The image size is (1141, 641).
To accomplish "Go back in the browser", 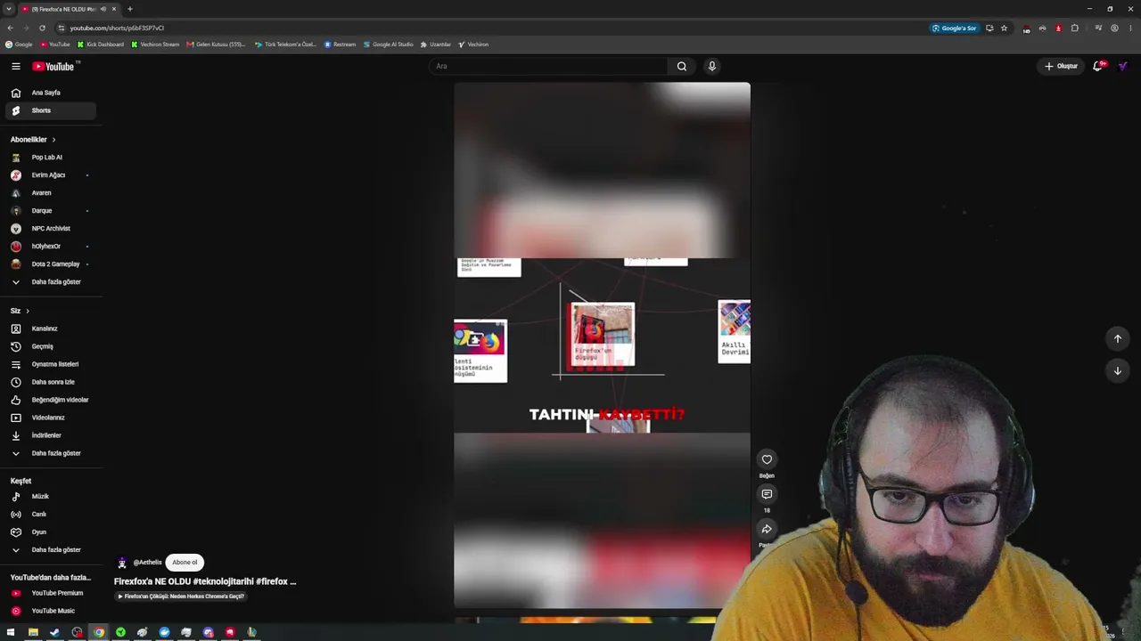I will (x=10, y=28).
